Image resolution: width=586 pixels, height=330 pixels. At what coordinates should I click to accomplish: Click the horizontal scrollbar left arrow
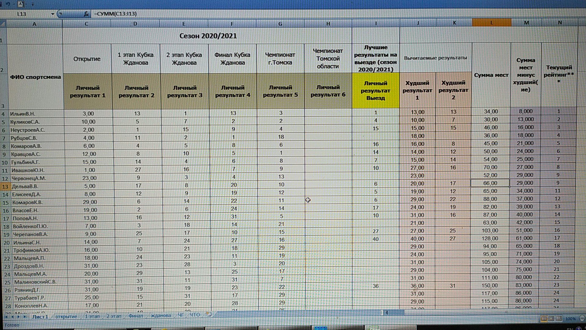pyautogui.click(x=387, y=313)
